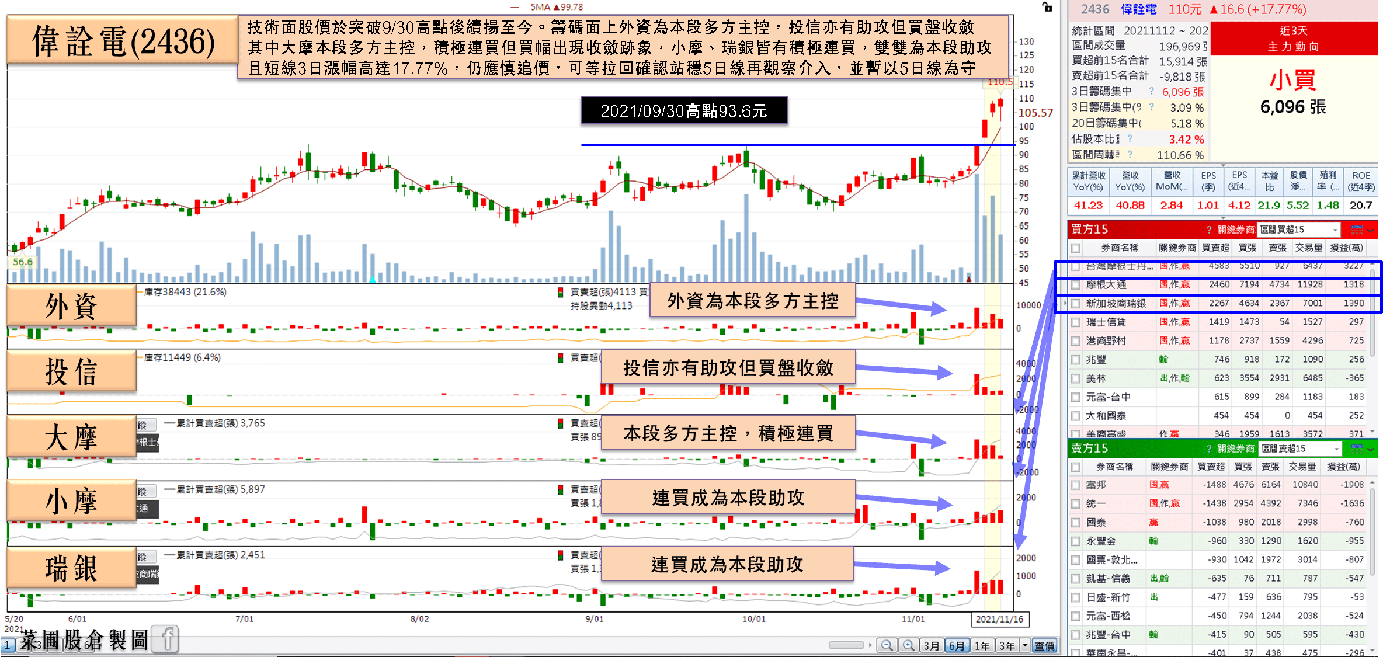
Task: Tick the checkbox for 兆豐 buyer row
Action: click(x=1076, y=360)
